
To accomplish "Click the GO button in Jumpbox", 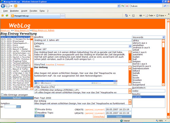I will (x=18, y=107).
